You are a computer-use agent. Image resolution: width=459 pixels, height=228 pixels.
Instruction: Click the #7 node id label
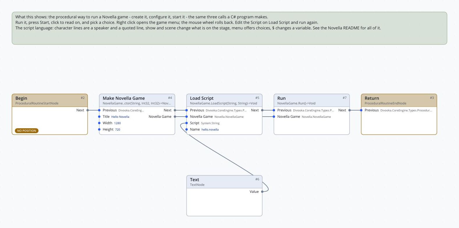(x=345, y=98)
